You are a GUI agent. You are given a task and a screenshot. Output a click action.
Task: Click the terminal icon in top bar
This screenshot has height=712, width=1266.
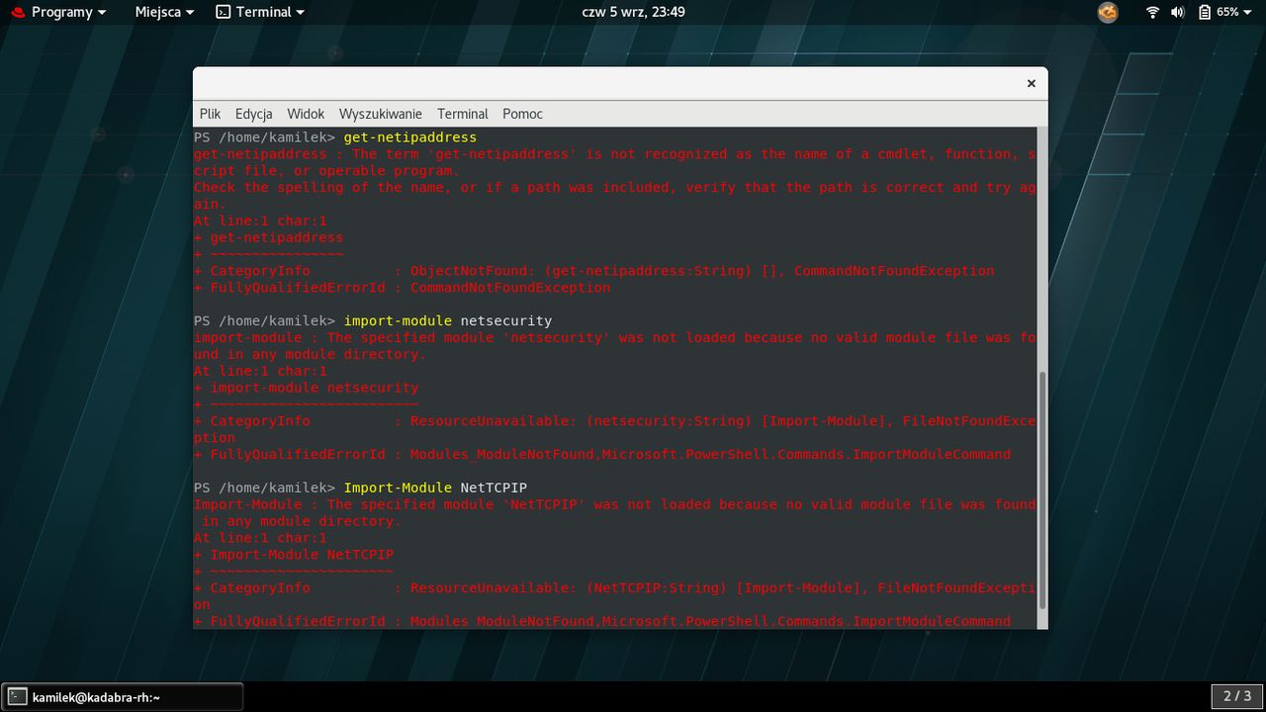[224, 12]
